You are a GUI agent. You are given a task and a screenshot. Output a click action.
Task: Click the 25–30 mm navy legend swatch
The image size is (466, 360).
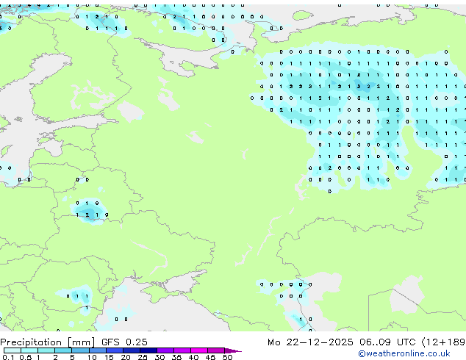pos(148,350)
